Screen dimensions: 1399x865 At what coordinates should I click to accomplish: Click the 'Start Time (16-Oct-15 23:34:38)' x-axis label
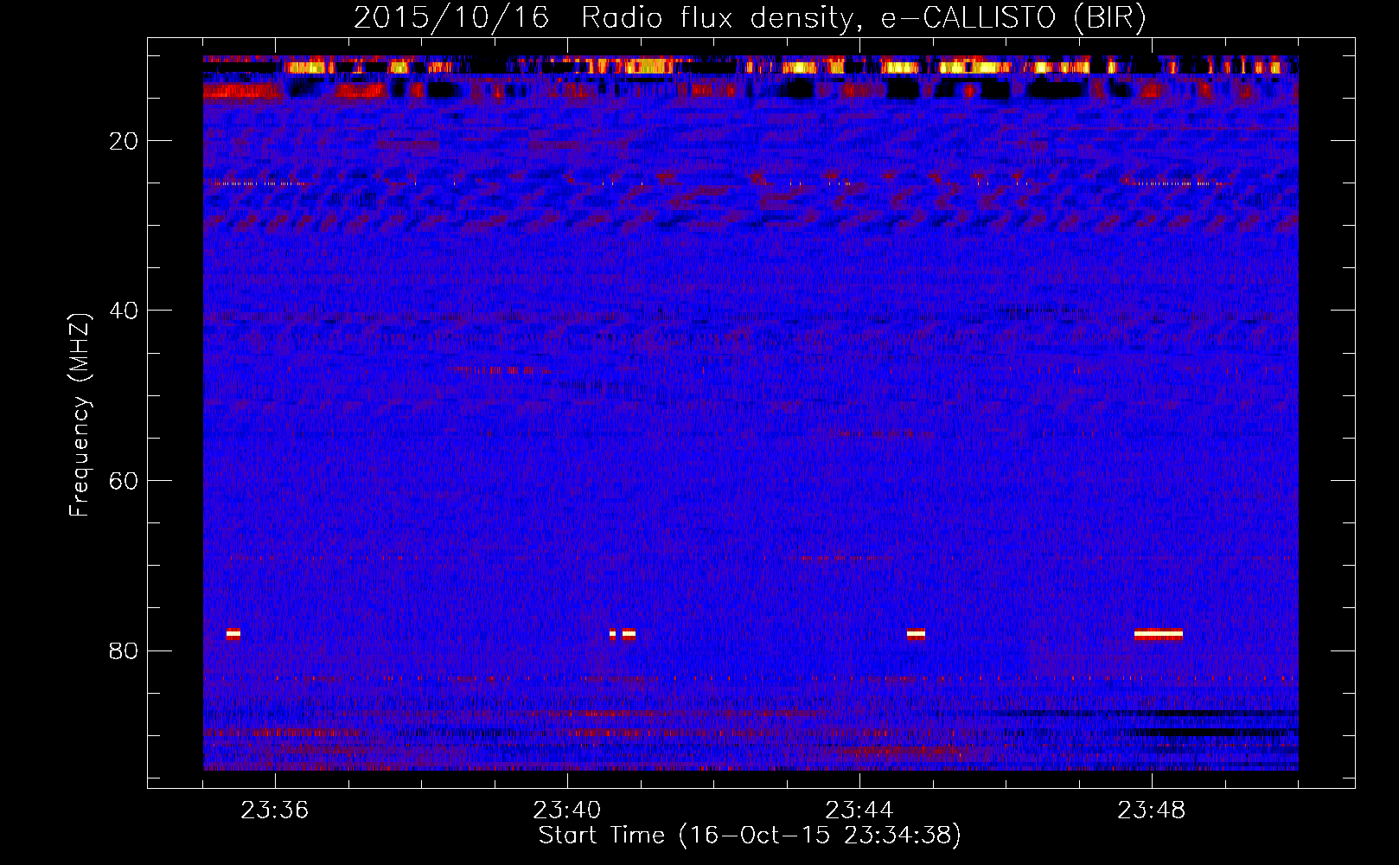(x=750, y=836)
